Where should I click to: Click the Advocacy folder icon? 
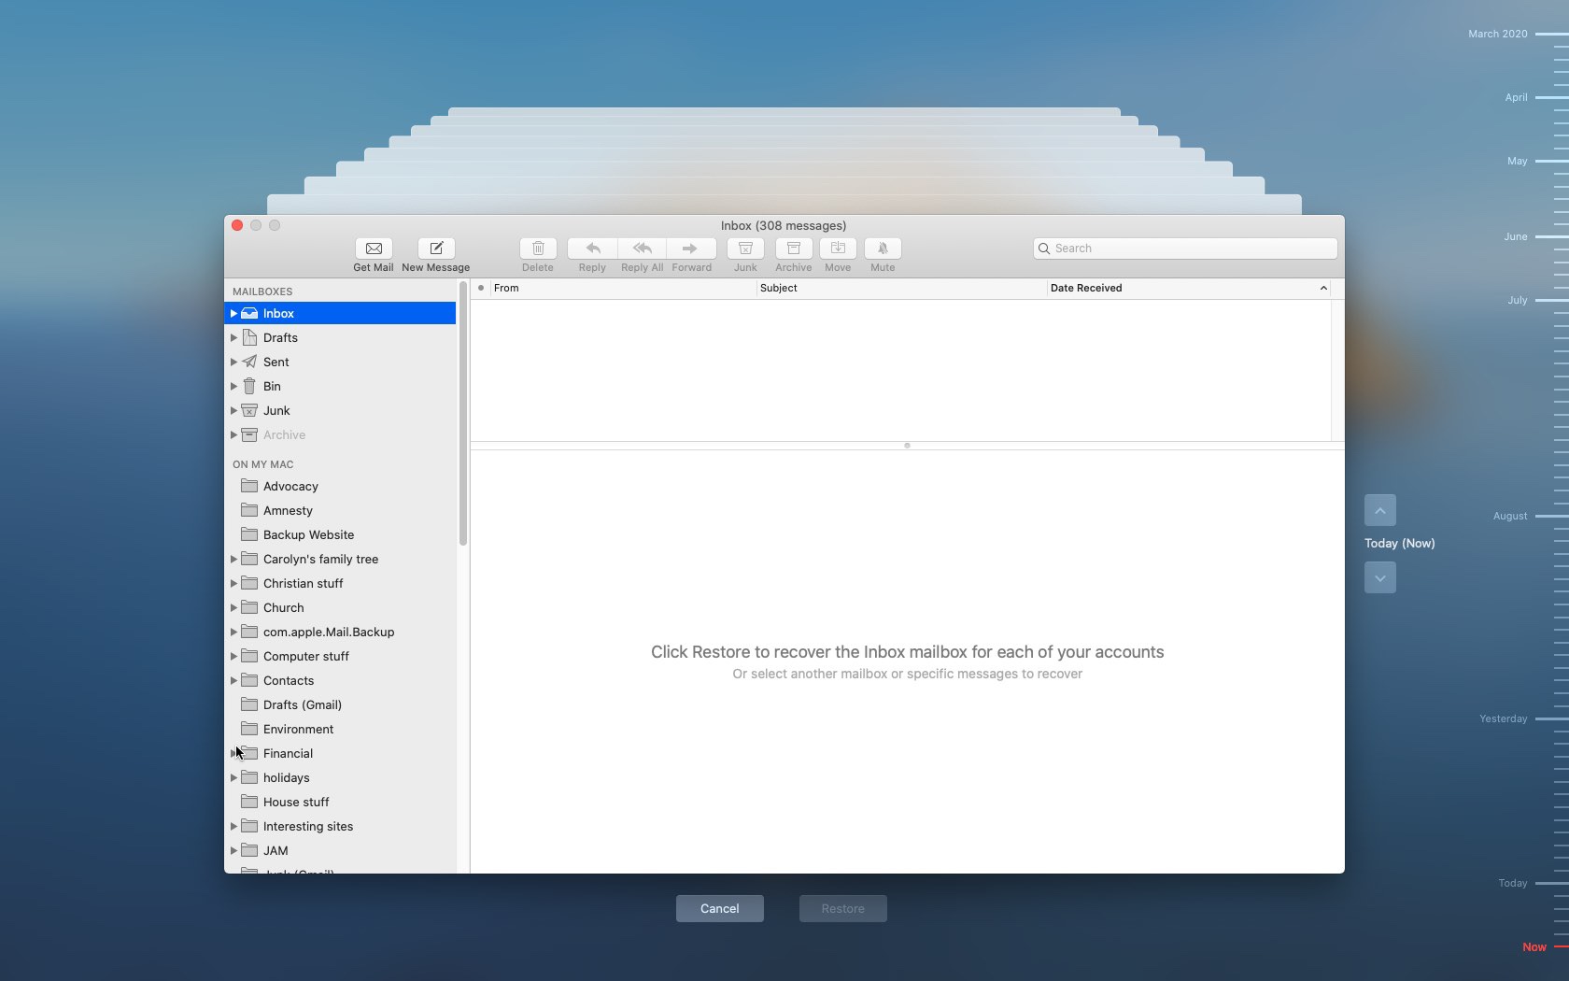249,486
